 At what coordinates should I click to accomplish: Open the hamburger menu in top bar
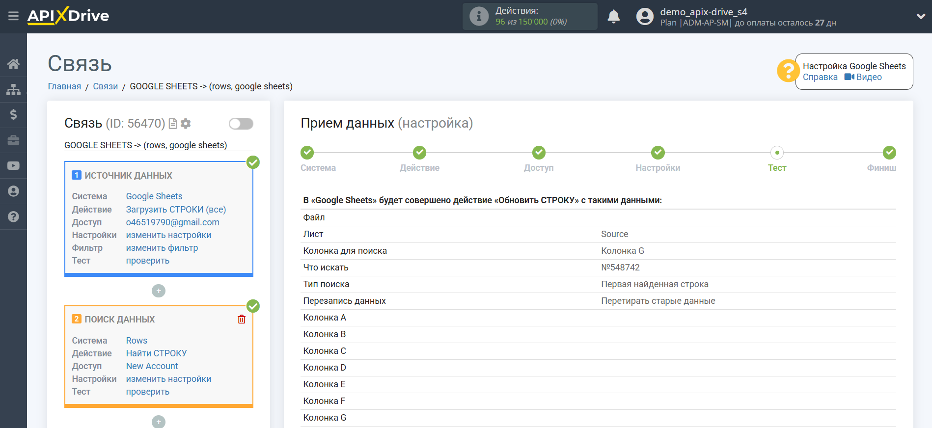pyautogui.click(x=13, y=16)
